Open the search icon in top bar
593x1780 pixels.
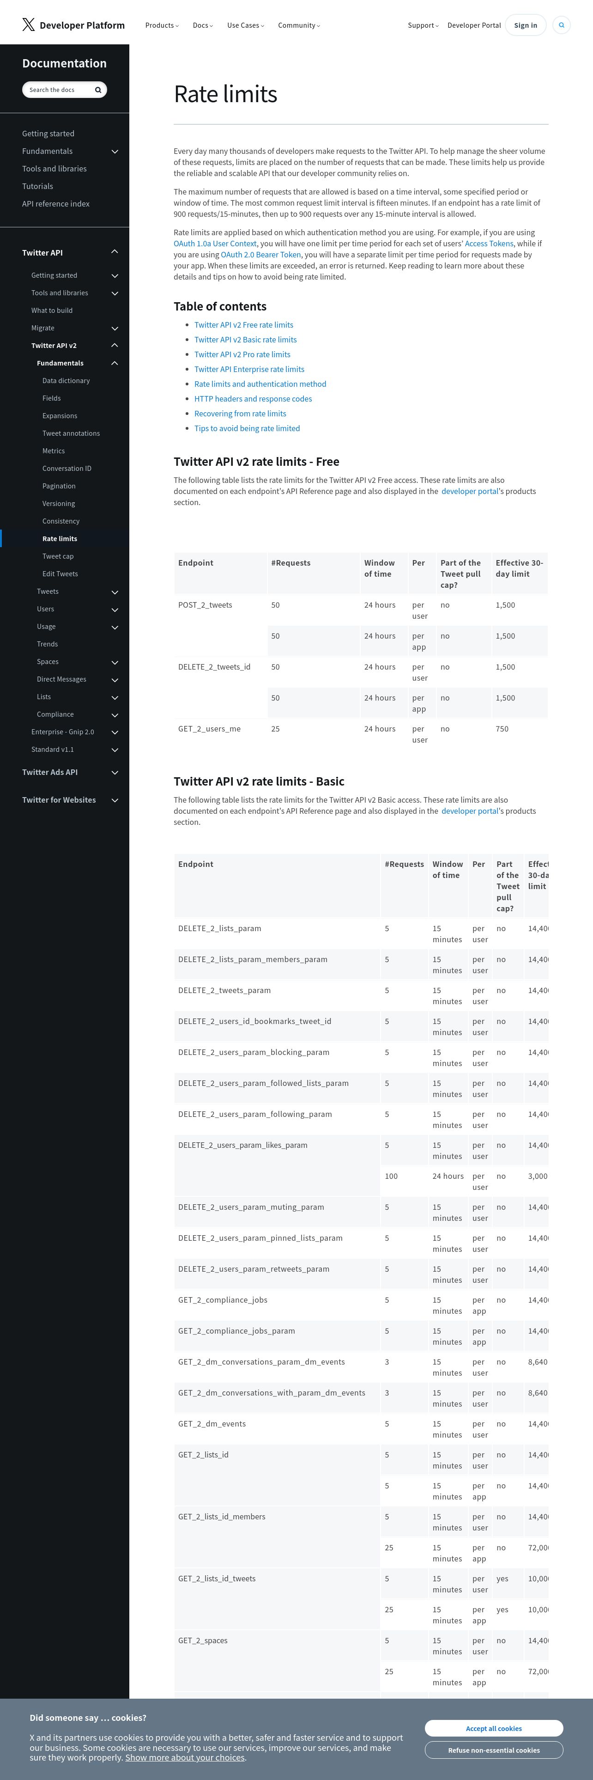(561, 25)
